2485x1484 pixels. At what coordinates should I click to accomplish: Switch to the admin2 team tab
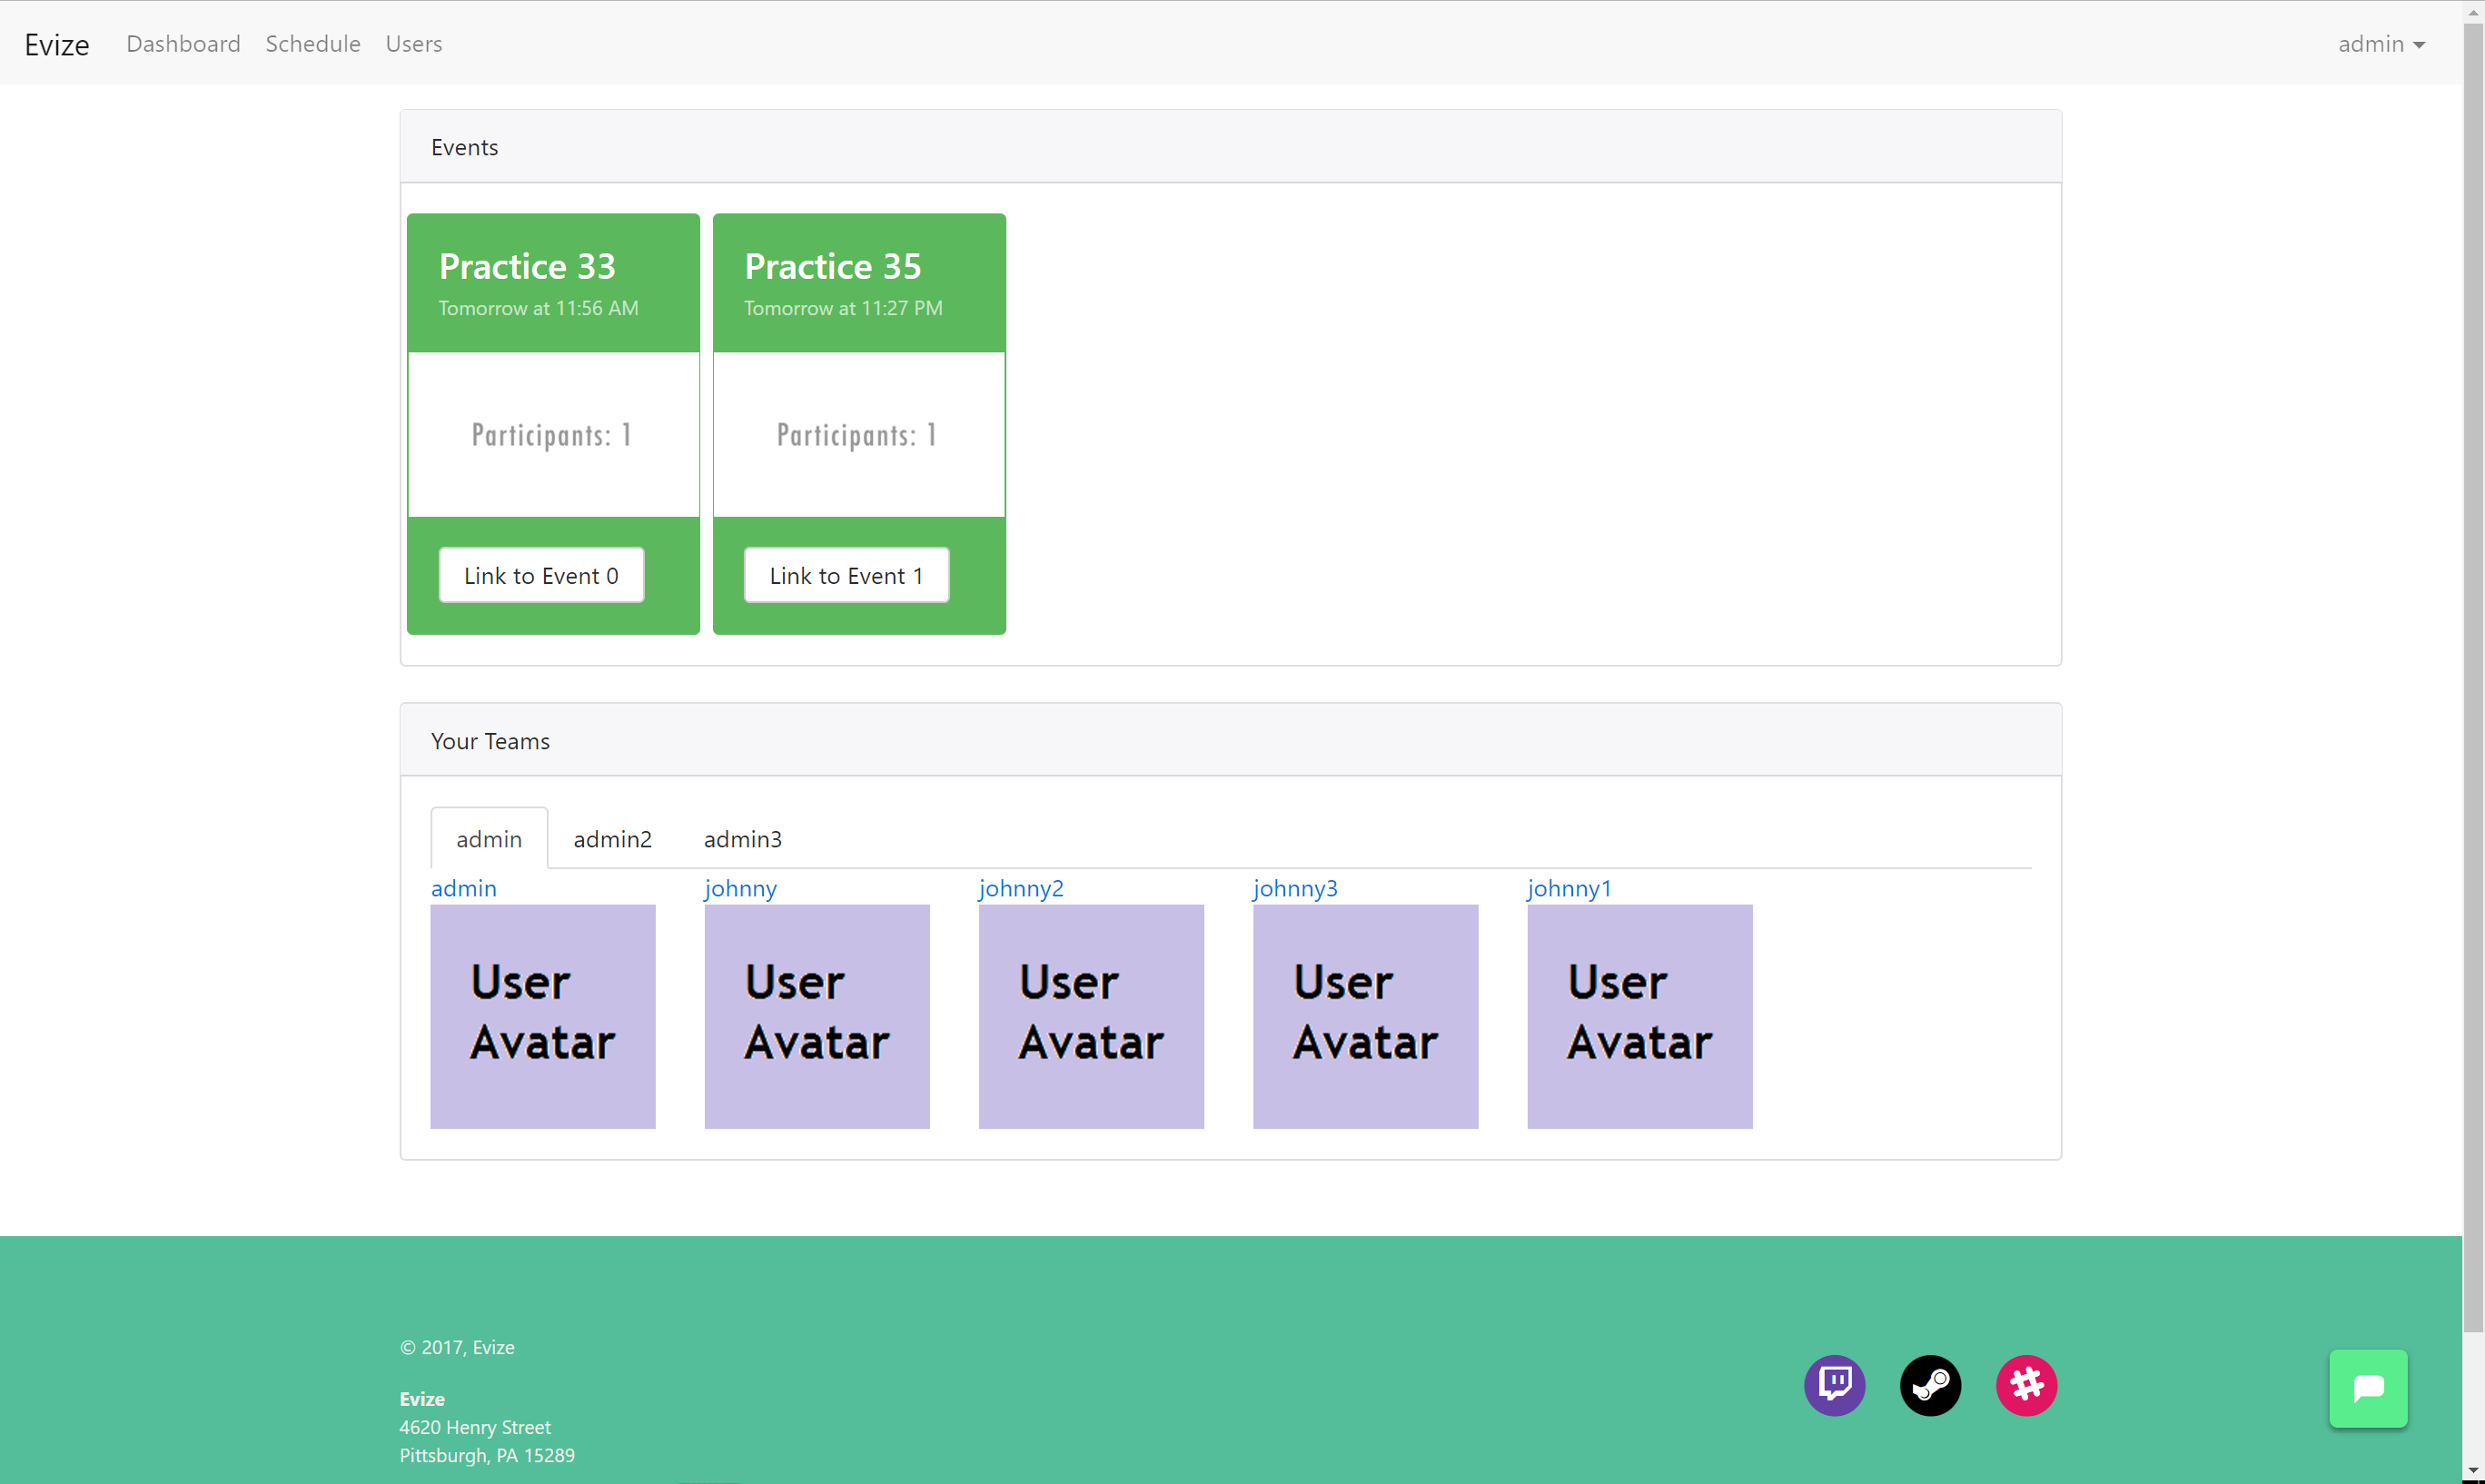coord(612,839)
